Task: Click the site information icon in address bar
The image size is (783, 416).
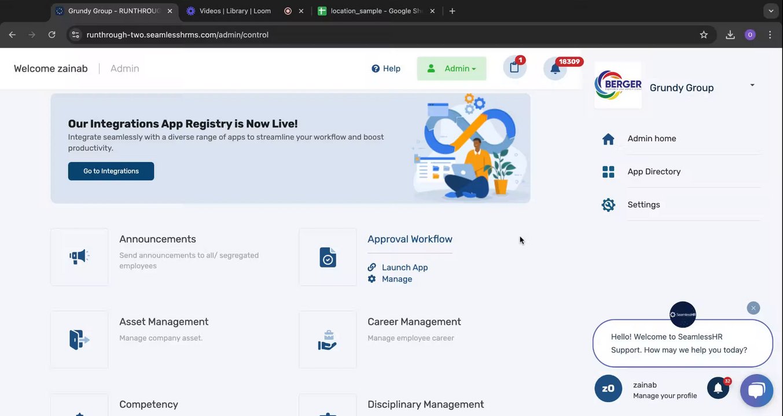Action: coord(75,35)
